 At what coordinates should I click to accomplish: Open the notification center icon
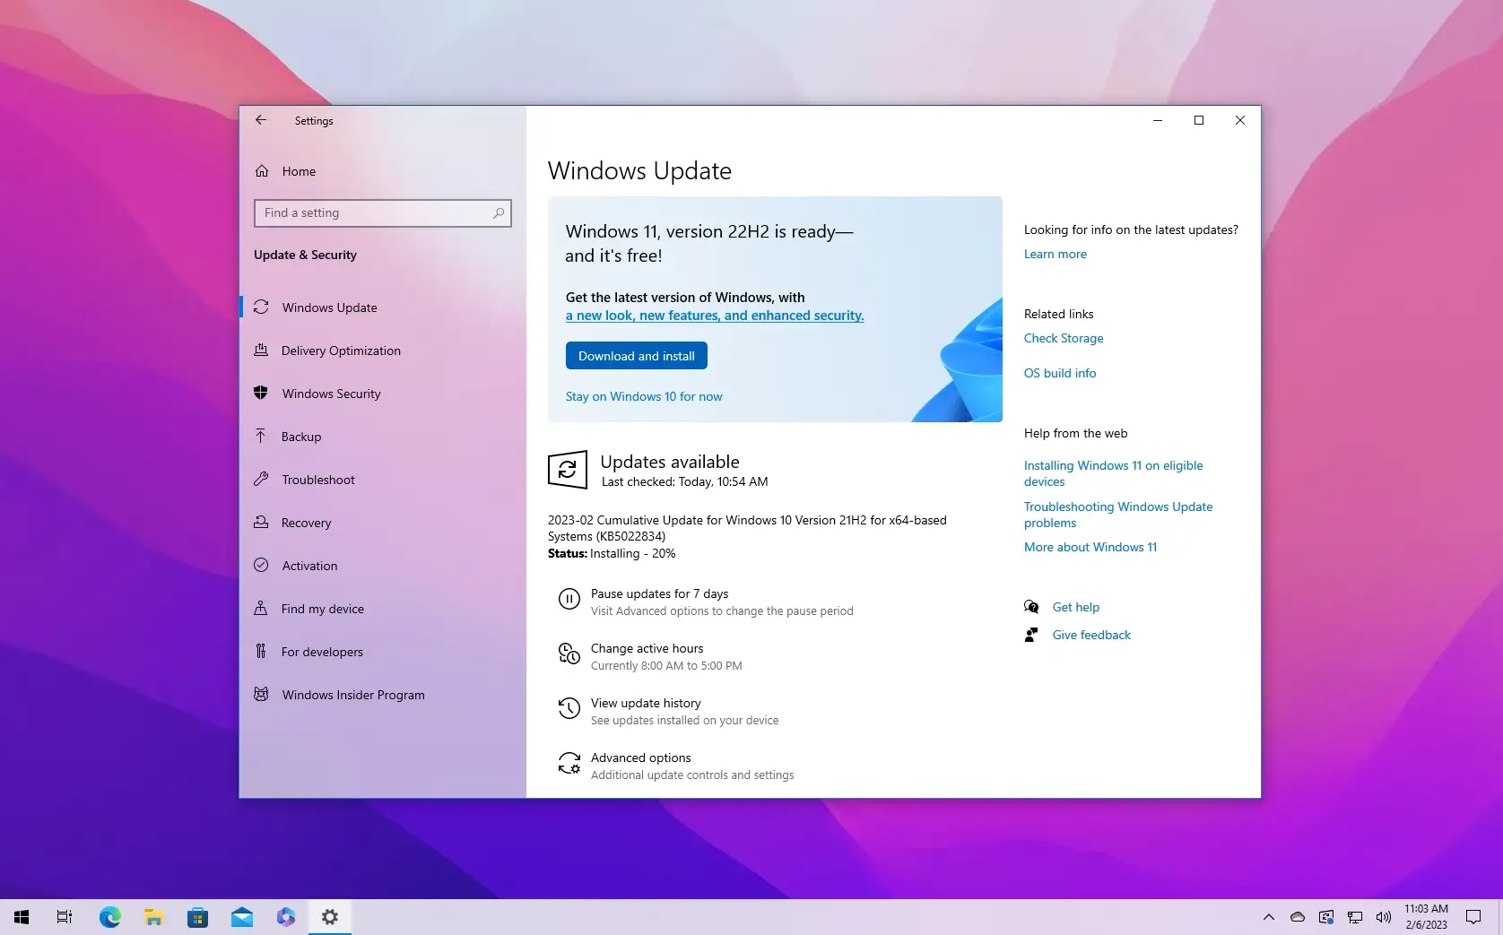(1473, 917)
